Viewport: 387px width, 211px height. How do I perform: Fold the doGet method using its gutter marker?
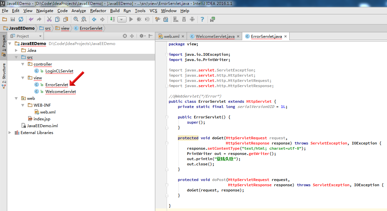[167, 143]
